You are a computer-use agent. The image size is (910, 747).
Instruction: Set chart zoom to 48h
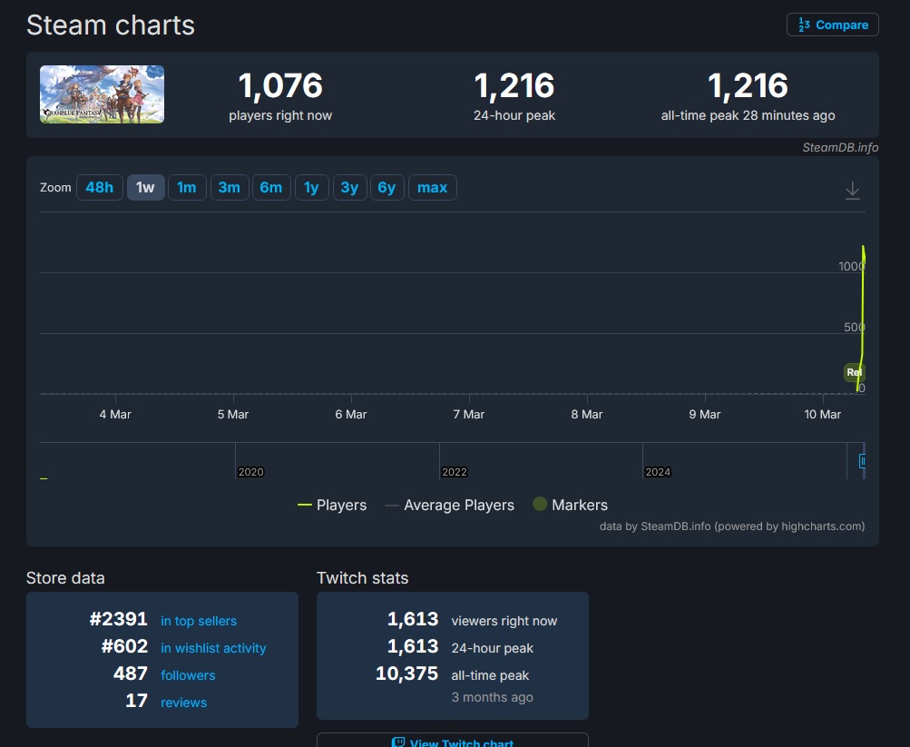[99, 188]
